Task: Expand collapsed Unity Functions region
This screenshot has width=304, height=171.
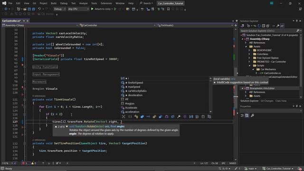Action: tap(24, 66)
